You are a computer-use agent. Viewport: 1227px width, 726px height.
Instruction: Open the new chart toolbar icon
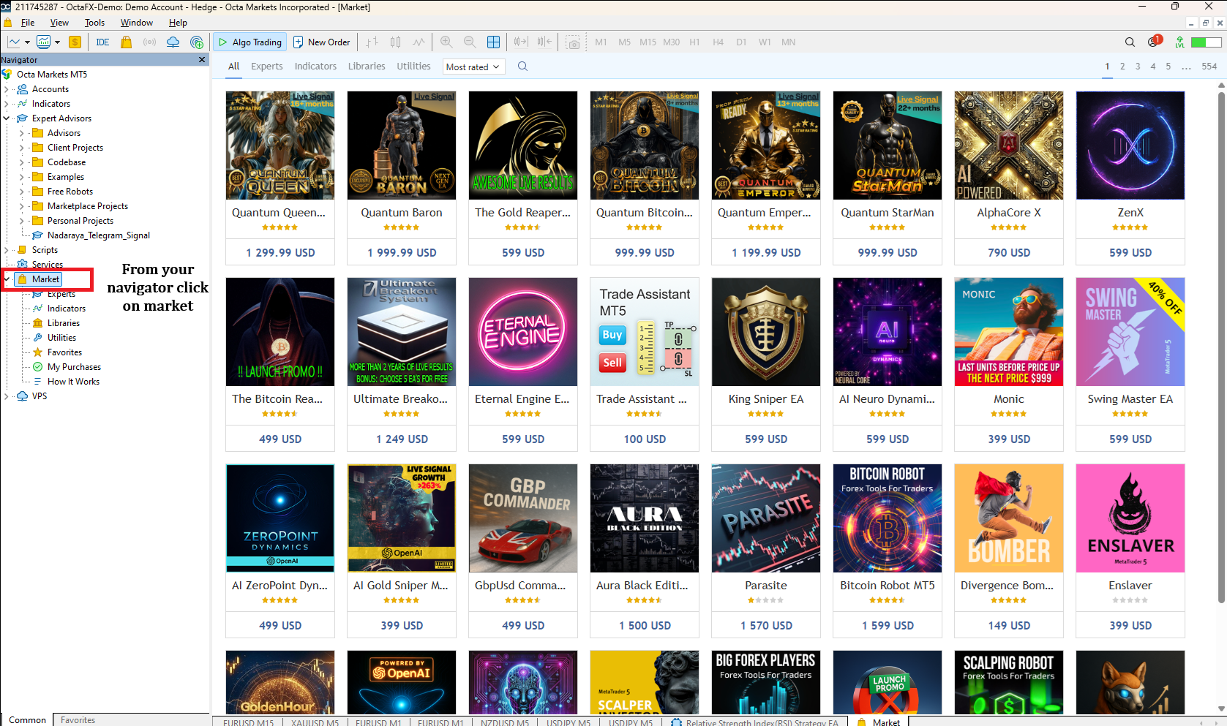point(14,42)
